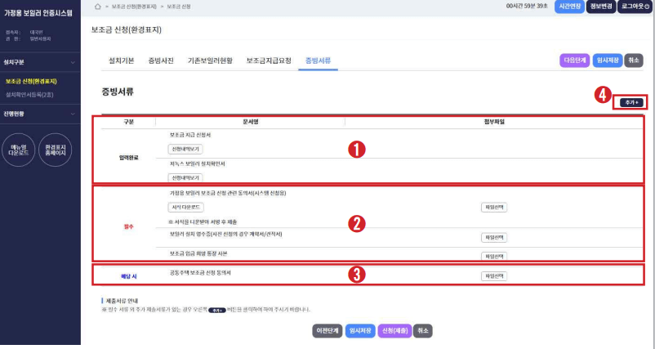655x349 pixels.
Task: Go to home via breadcrumb house icon
Action: (x=98, y=7)
